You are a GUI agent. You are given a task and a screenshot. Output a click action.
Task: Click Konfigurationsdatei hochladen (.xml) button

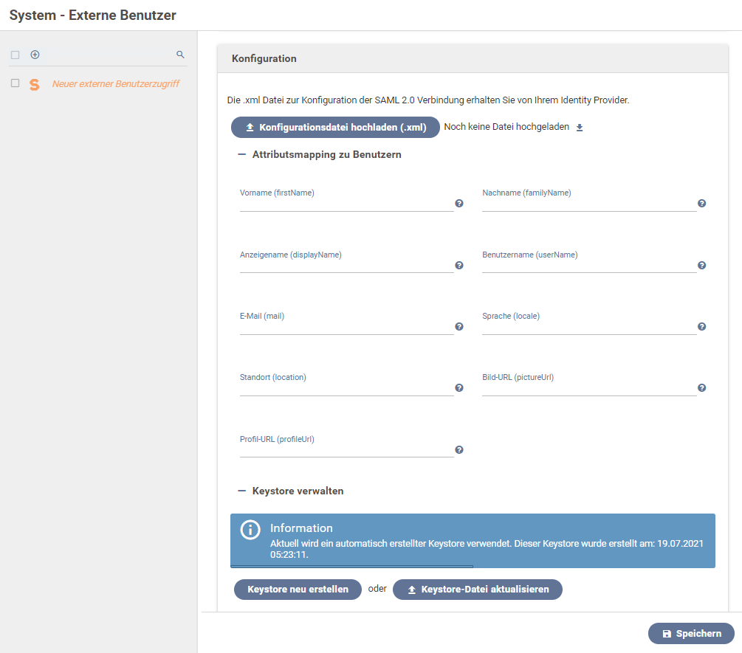coord(335,128)
